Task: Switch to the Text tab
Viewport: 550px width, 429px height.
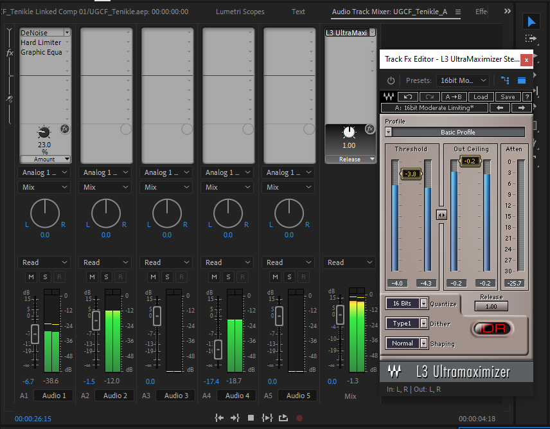Action: (298, 12)
